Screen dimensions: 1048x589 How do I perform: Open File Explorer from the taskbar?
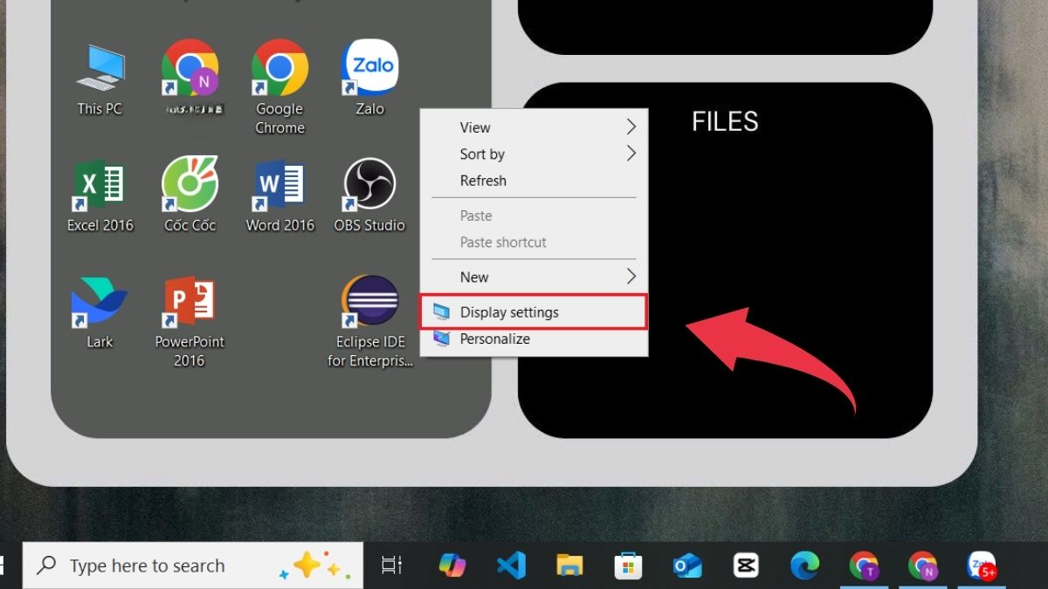[569, 565]
